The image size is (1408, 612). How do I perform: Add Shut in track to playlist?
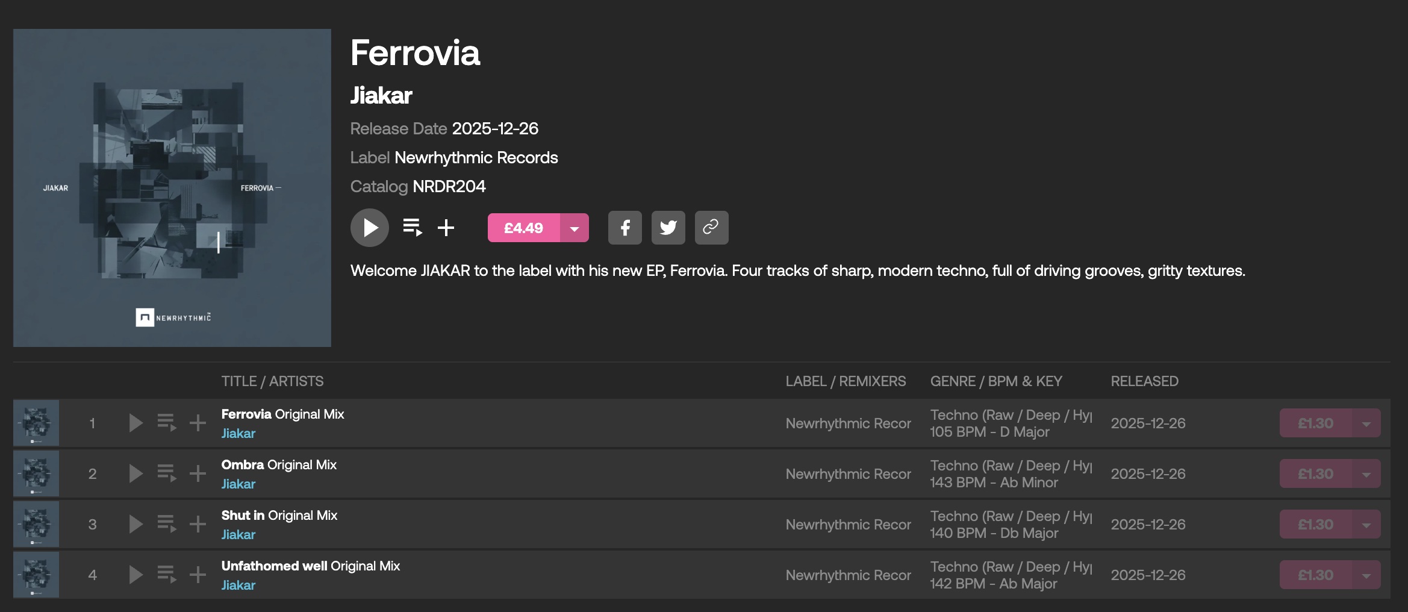[x=198, y=524]
